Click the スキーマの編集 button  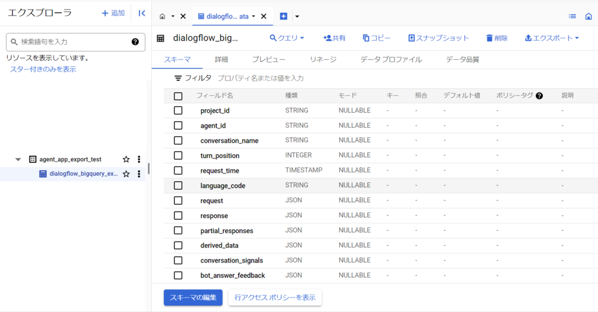[193, 298]
